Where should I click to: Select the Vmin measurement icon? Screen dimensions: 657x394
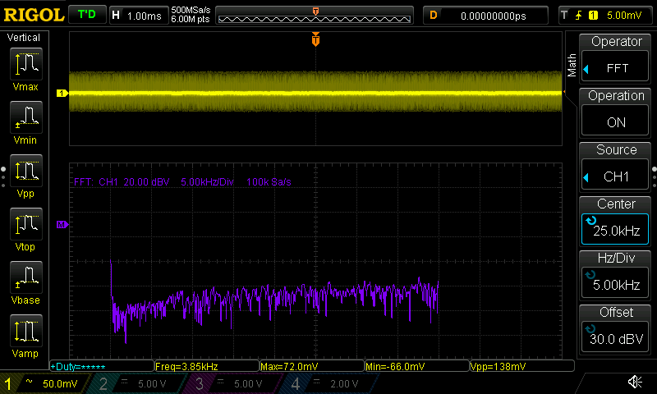point(26,117)
